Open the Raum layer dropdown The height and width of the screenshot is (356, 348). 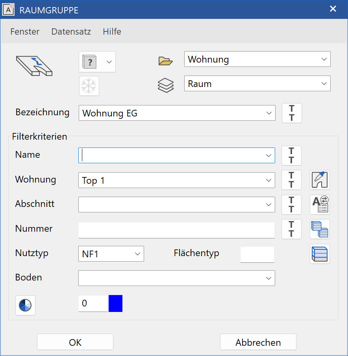tap(257, 83)
